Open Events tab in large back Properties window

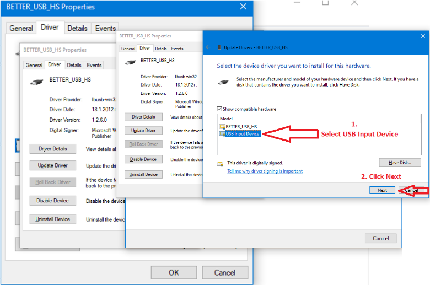[x=105, y=28]
